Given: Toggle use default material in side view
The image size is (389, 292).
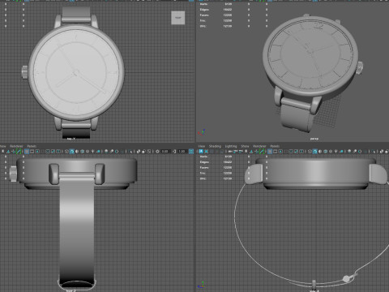Looking at the screenshot, I should (x=320, y=152).
